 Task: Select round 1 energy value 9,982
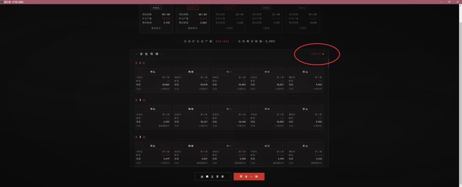(x=318, y=85)
